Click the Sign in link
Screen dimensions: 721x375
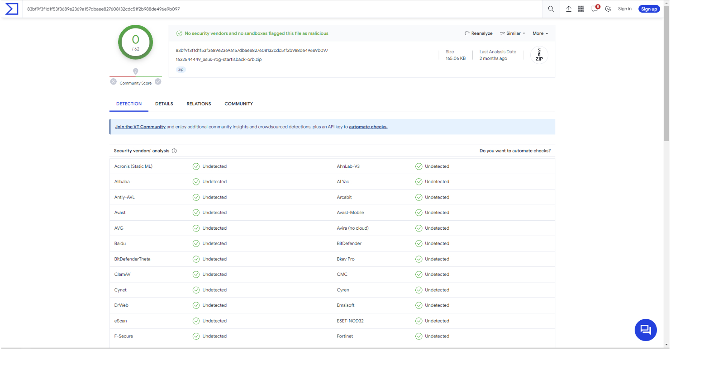(x=624, y=9)
